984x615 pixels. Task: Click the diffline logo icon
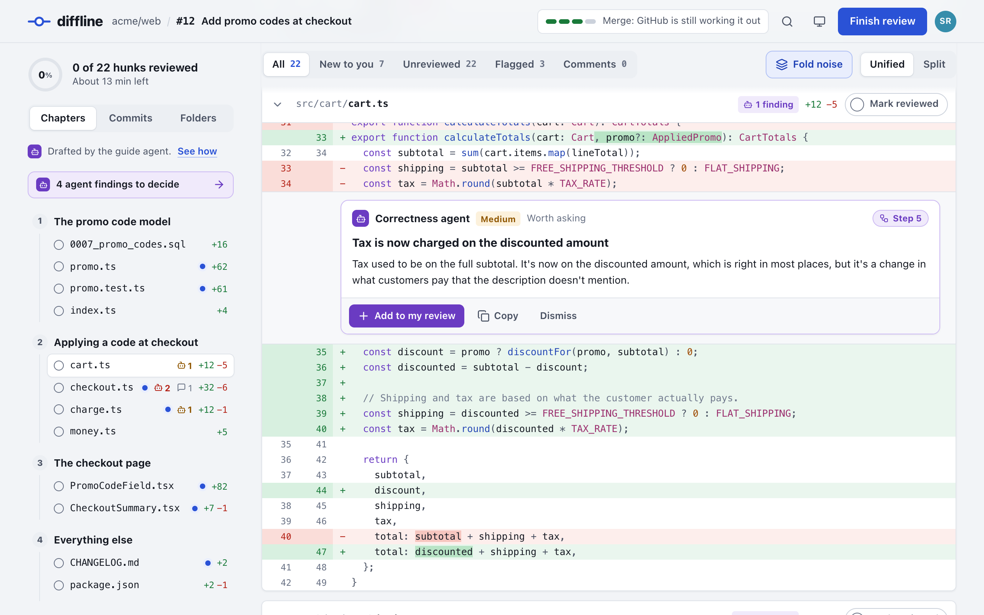point(39,21)
